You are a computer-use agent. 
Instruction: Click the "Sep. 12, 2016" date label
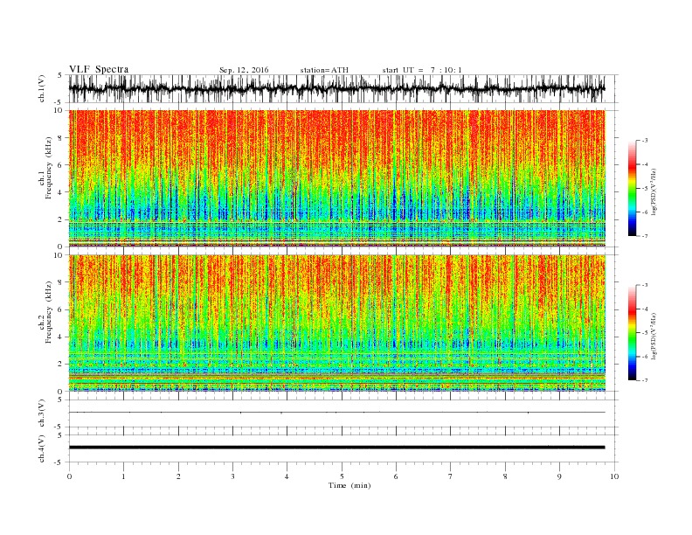pyautogui.click(x=244, y=70)
